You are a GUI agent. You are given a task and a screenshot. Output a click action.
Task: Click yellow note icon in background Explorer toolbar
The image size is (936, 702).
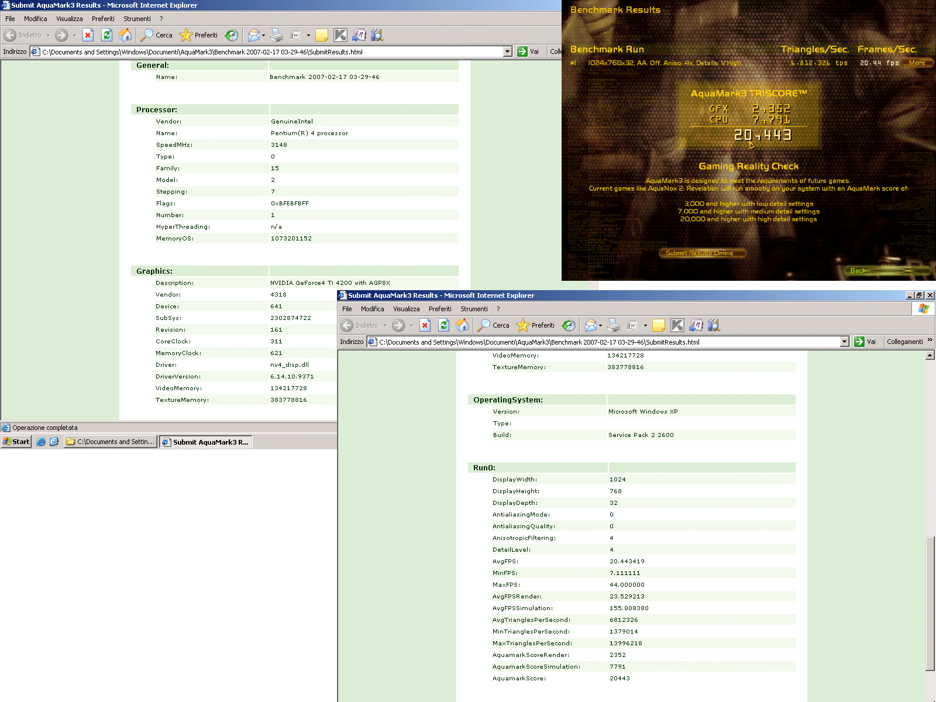[322, 35]
